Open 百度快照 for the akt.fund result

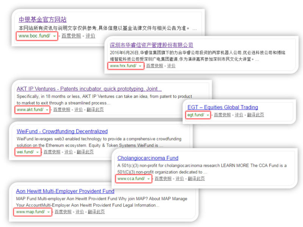[x=62, y=109]
